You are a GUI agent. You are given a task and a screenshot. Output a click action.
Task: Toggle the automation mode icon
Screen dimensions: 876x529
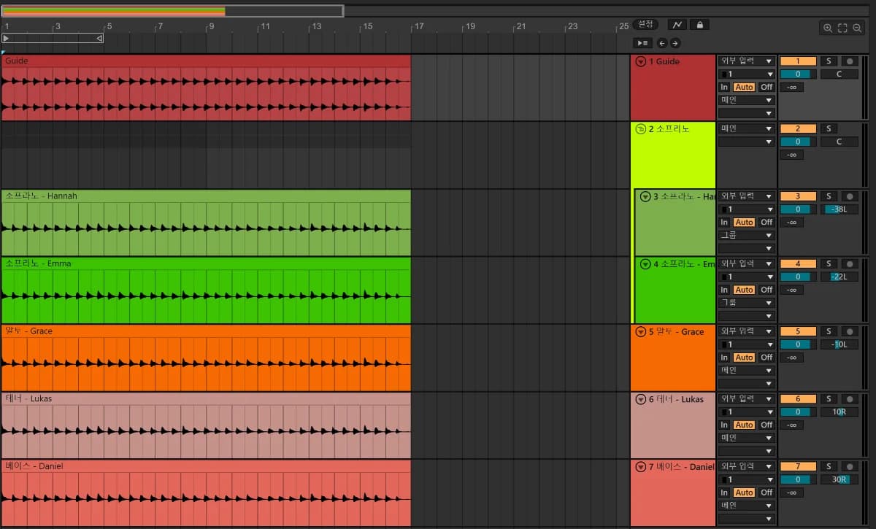tap(677, 25)
